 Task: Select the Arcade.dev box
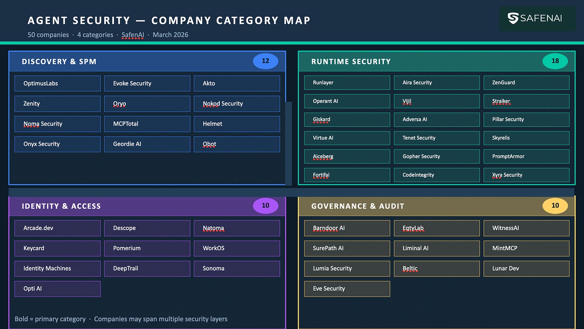click(x=57, y=228)
